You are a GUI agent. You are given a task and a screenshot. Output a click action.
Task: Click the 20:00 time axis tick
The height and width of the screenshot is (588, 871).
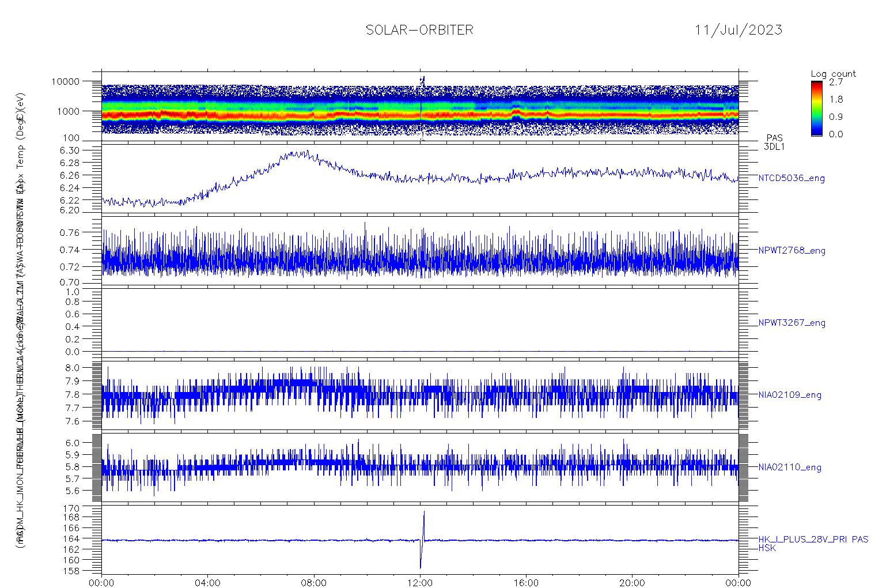(x=632, y=583)
